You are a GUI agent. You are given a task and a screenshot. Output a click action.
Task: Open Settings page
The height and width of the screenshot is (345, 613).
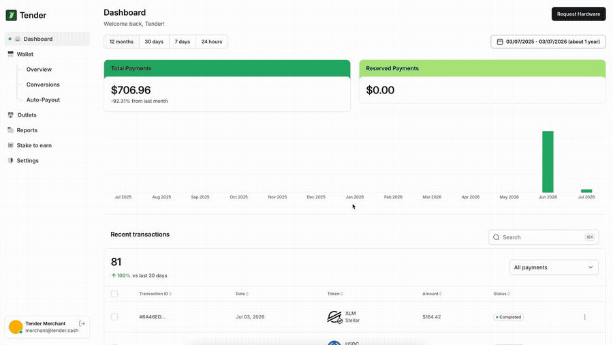[x=27, y=160]
